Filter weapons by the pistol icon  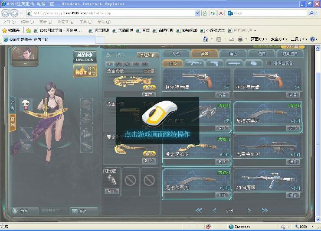(214, 63)
